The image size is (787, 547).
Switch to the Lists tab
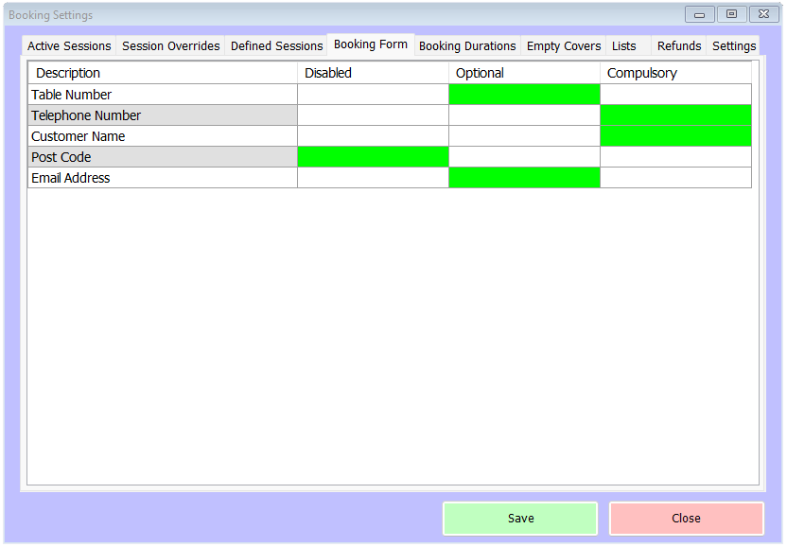624,45
